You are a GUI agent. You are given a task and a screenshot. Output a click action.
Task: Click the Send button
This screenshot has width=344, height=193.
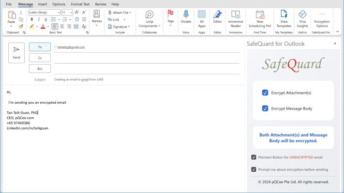coord(16,53)
